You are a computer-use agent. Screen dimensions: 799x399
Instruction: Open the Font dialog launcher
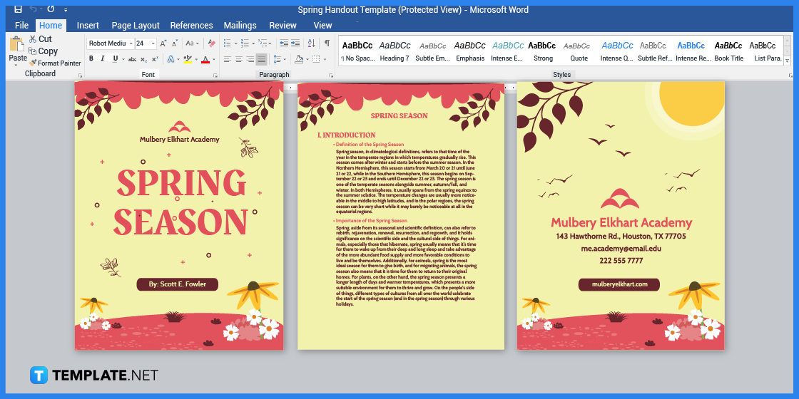click(x=215, y=76)
